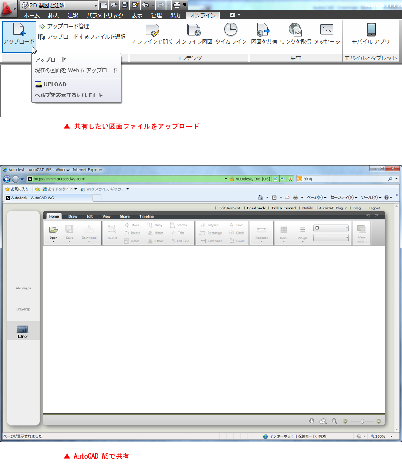
Task: Click the AutoCAD application menu logo
Action: pos(8,8)
